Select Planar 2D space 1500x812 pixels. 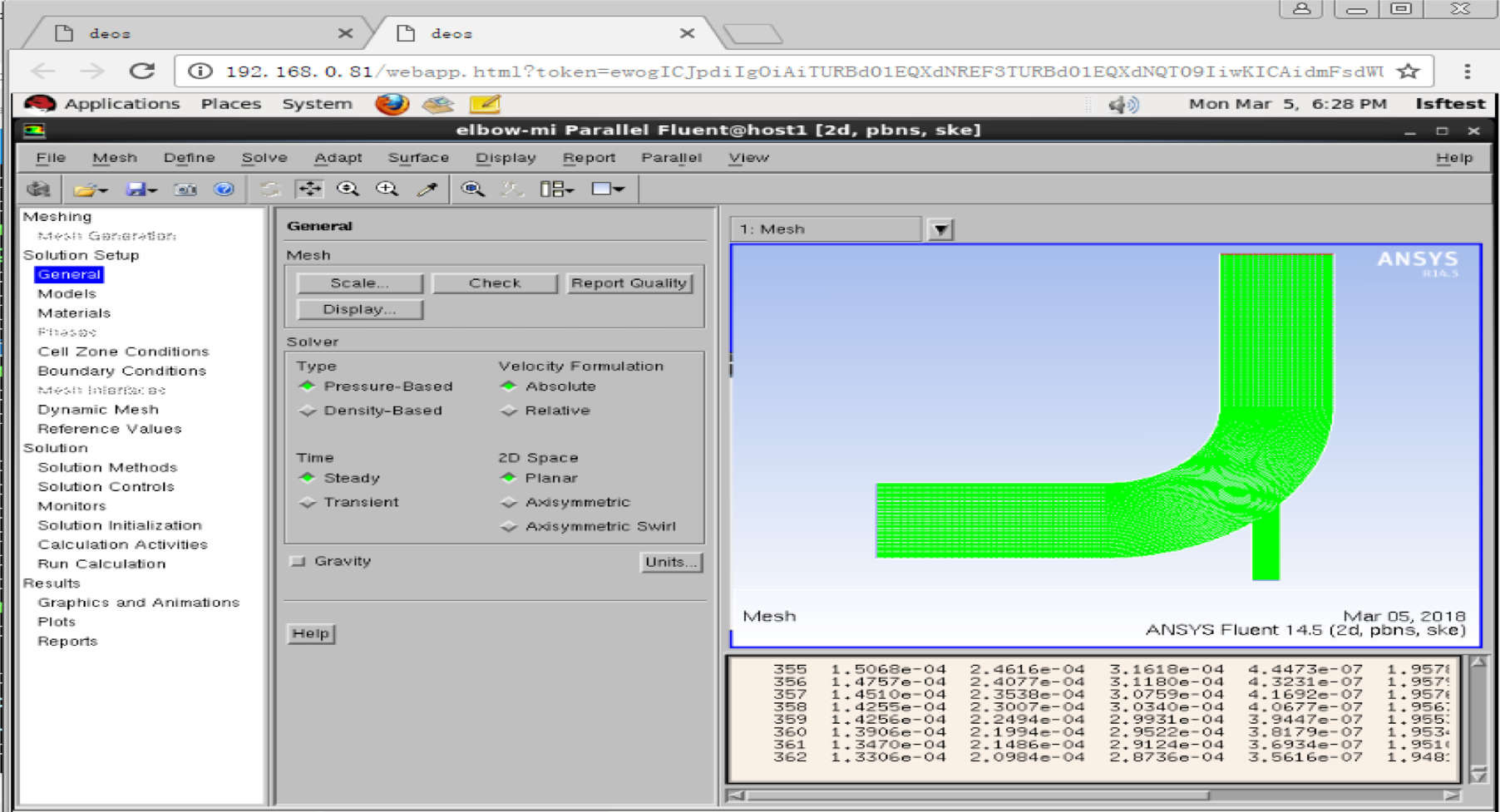point(509,478)
